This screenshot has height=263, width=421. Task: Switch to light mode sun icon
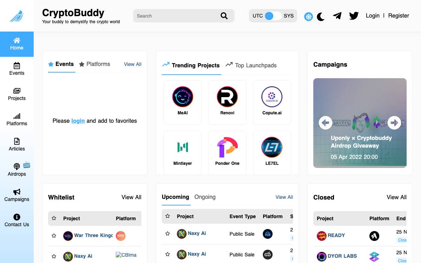tap(308, 16)
